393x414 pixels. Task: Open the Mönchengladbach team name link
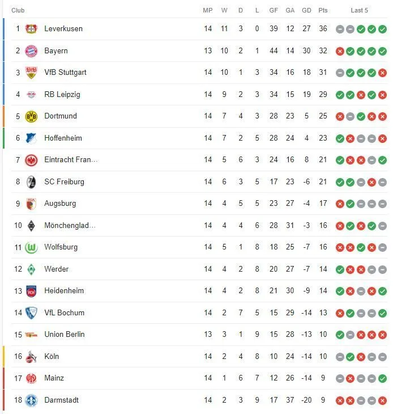click(70, 226)
